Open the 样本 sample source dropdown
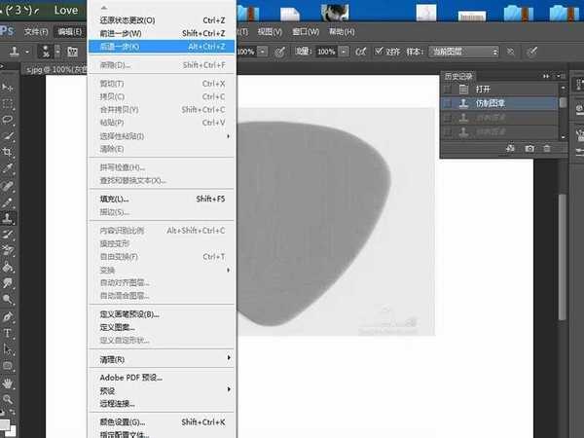 click(463, 52)
